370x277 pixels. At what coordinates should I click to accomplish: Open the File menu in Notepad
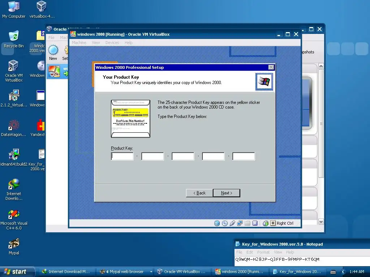(x=239, y=252)
